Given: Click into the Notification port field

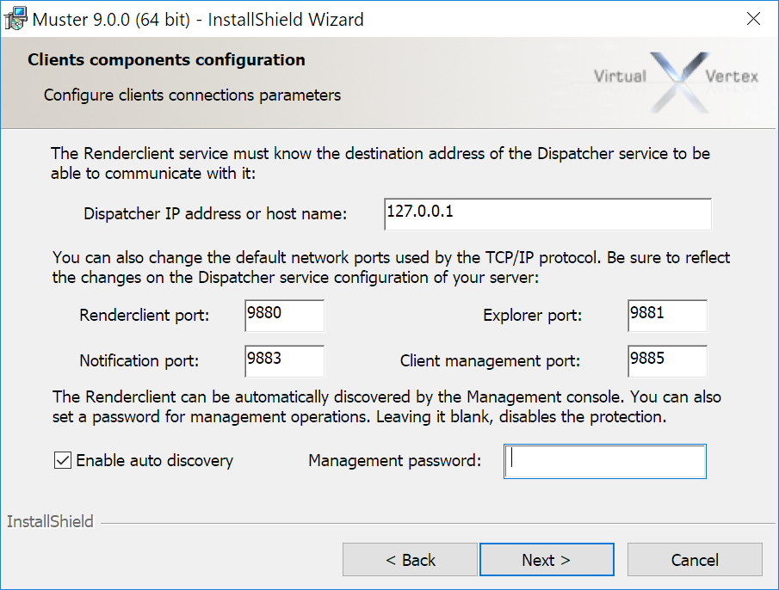Looking at the screenshot, I should [x=284, y=361].
